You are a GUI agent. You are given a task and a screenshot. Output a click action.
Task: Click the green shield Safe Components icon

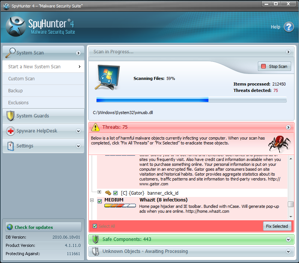(95, 239)
